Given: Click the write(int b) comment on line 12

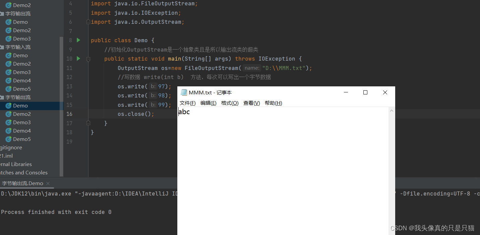Looking at the screenshot, I should (194, 77).
